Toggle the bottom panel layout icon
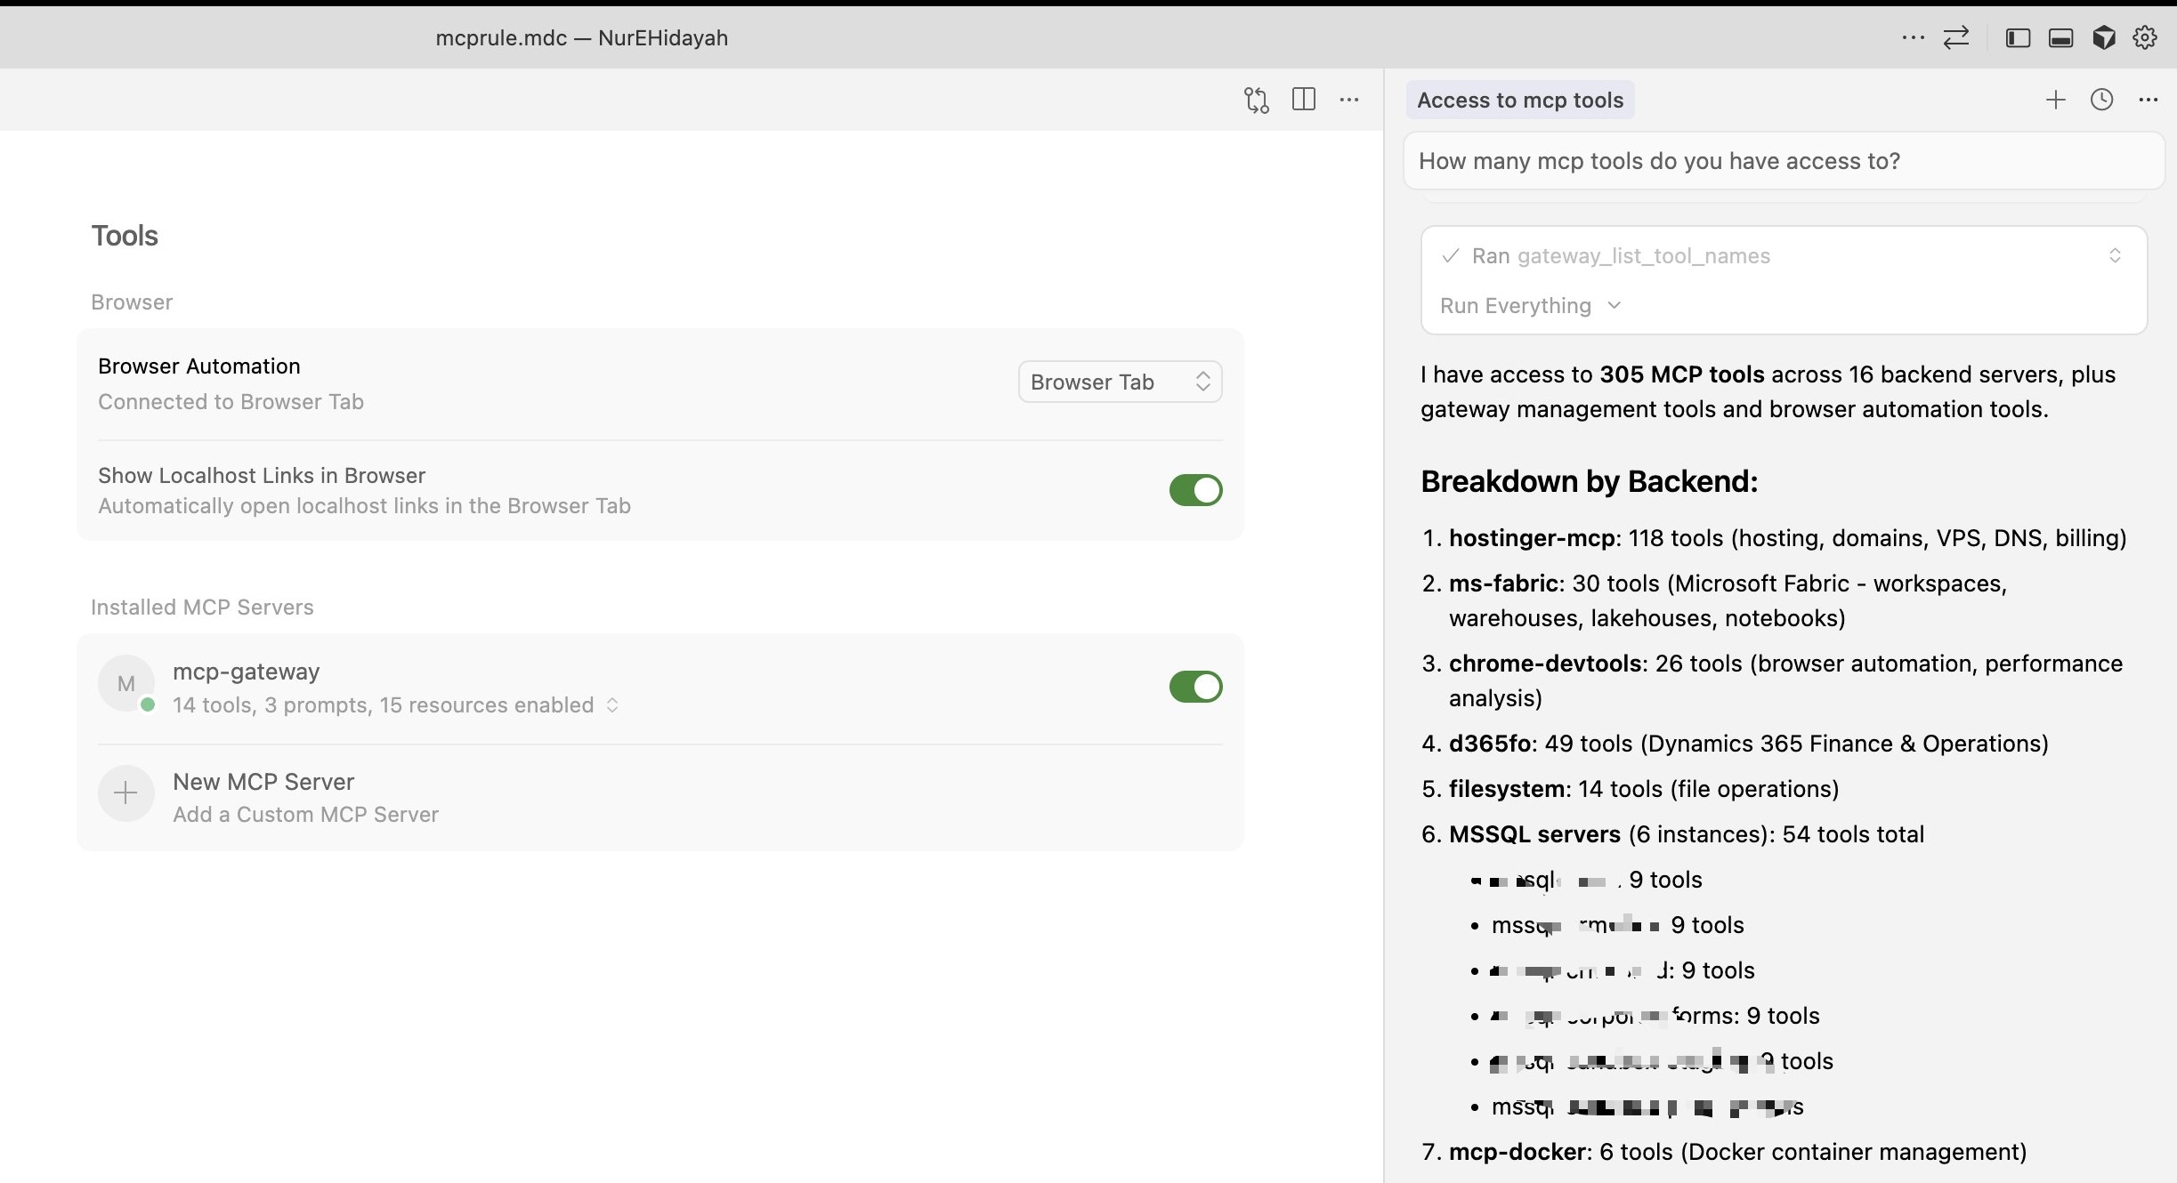 2060,37
